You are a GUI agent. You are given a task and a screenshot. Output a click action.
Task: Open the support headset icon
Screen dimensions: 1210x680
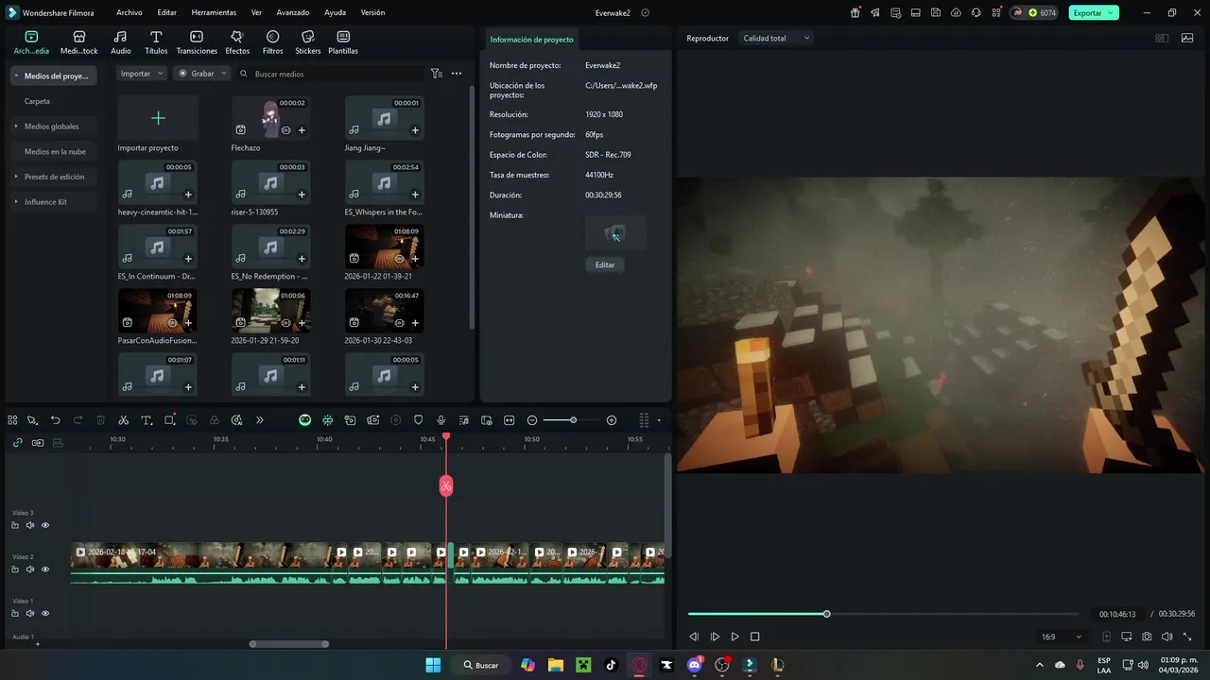point(977,13)
